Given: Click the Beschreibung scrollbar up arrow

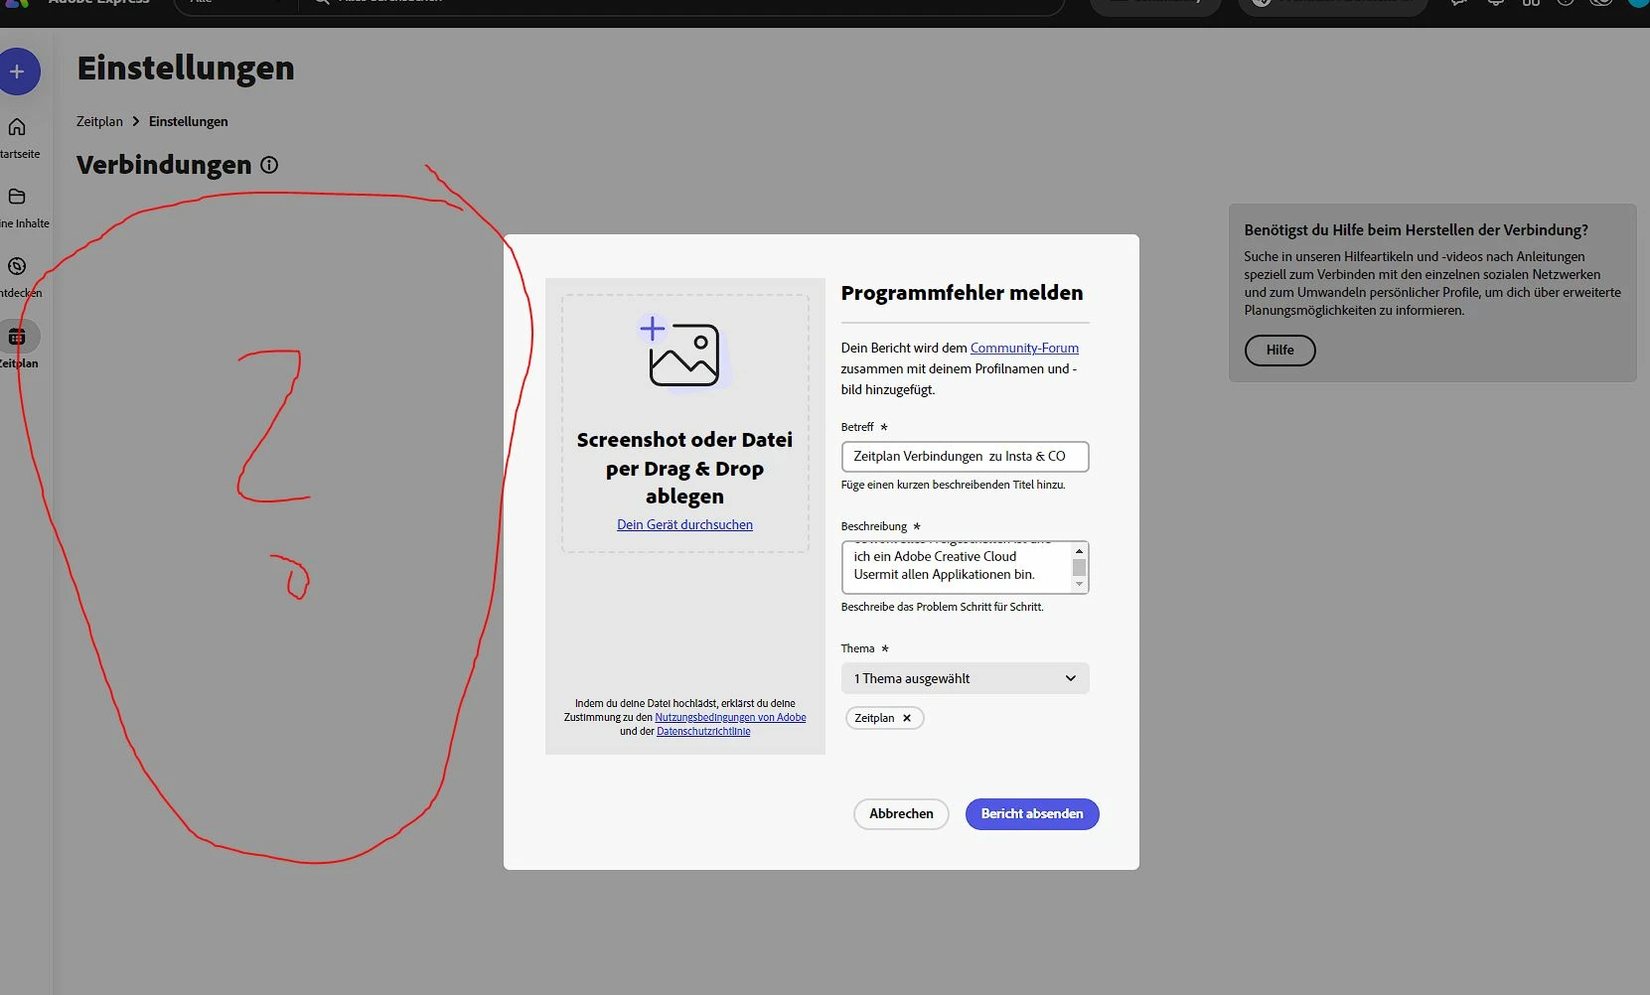Looking at the screenshot, I should (x=1079, y=550).
